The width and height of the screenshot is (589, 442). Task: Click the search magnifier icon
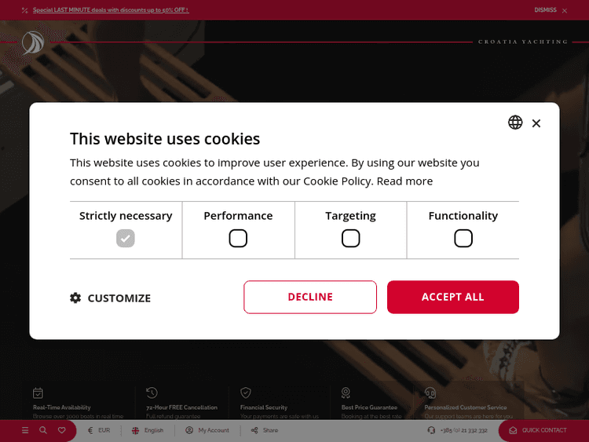(x=43, y=430)
